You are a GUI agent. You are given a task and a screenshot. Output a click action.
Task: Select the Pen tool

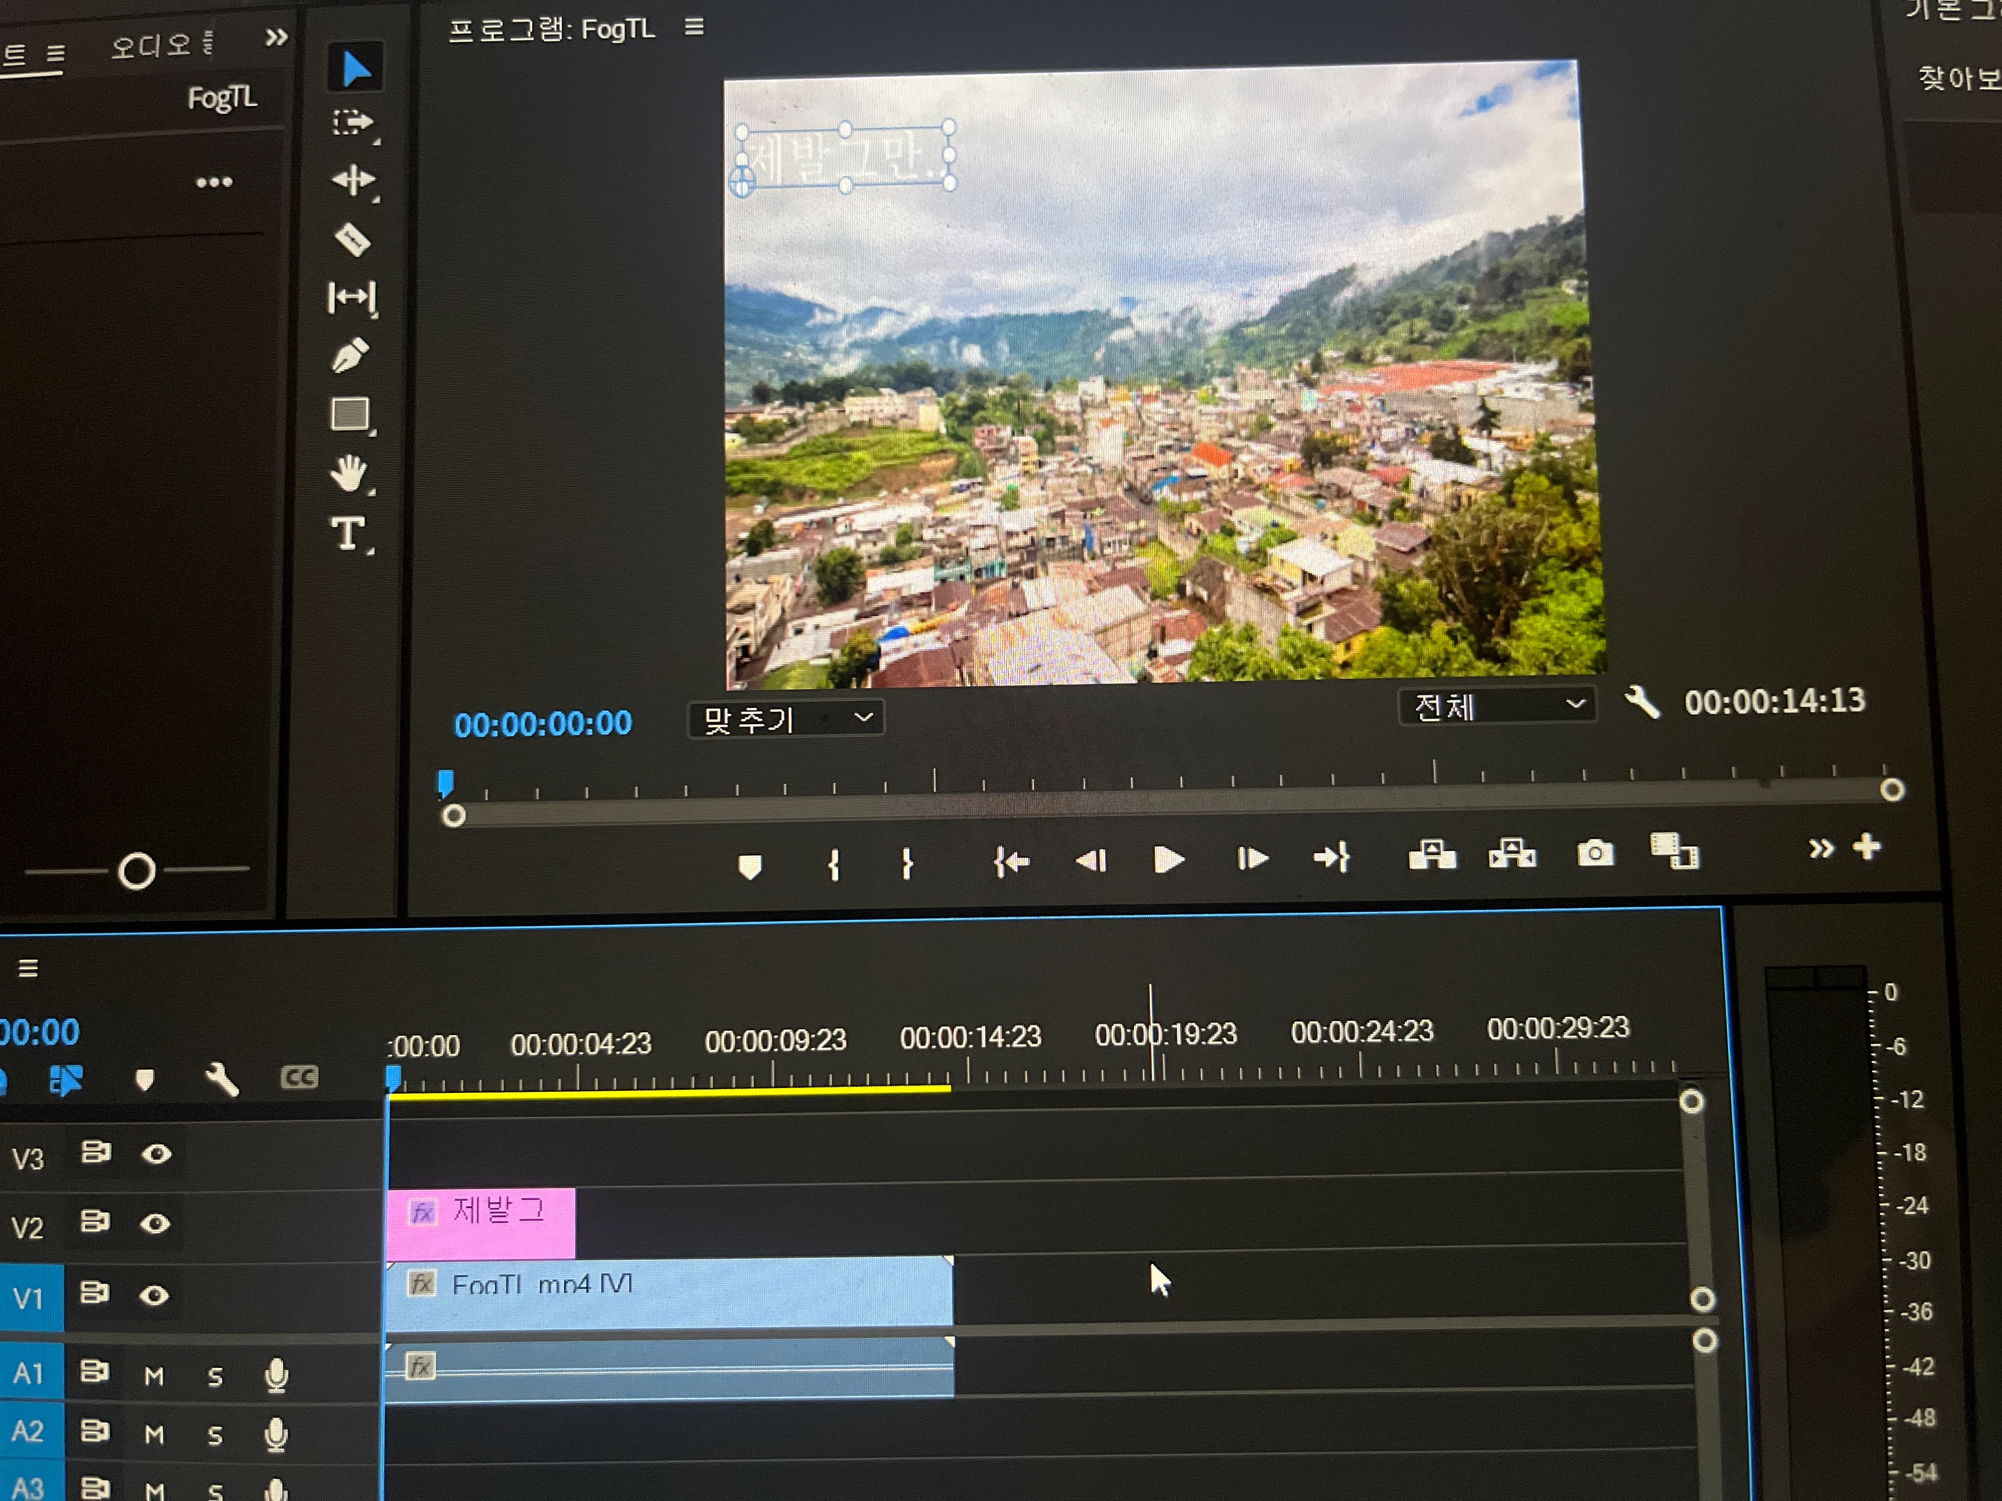350,355
